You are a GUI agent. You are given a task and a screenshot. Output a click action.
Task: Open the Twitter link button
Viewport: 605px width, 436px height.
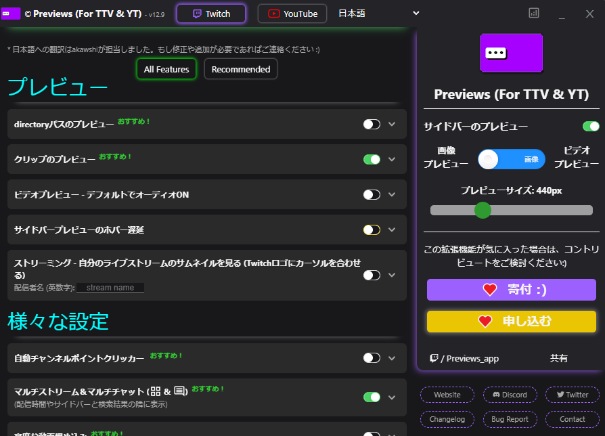point(573,395)
